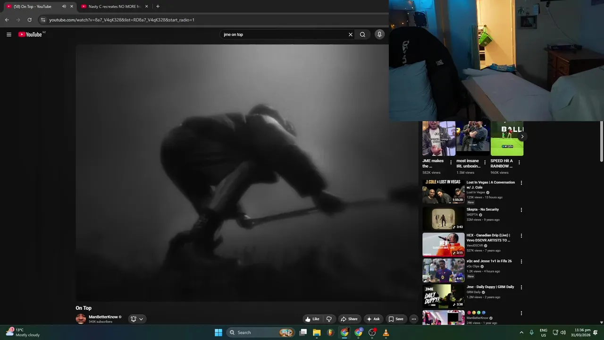
Task: Open the 'Skepta - No Security' title
Action: (x=483, y=209)
